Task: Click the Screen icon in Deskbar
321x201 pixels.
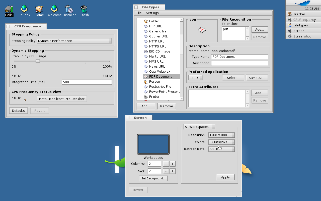Action: coord(290,31)
